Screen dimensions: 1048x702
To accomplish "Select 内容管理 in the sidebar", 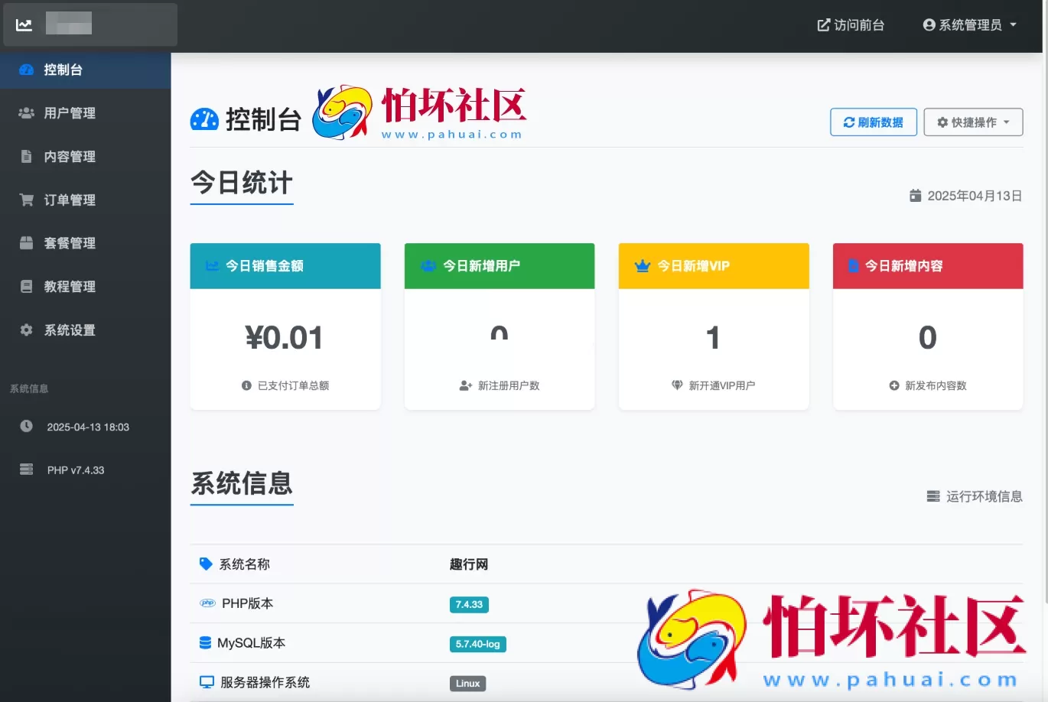I will pos(70,156).
